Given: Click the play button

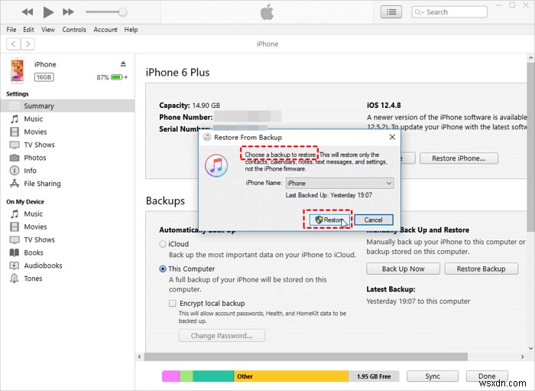Looking at the screenshot, I should tap(48, 12).
